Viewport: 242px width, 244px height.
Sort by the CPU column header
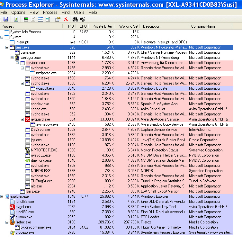[82, 26]
